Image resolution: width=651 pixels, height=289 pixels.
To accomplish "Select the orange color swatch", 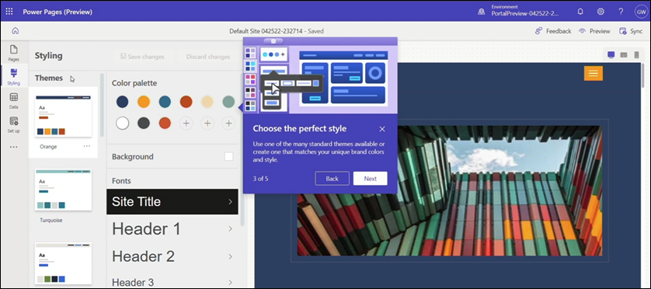I will click(x=144, y=102).
